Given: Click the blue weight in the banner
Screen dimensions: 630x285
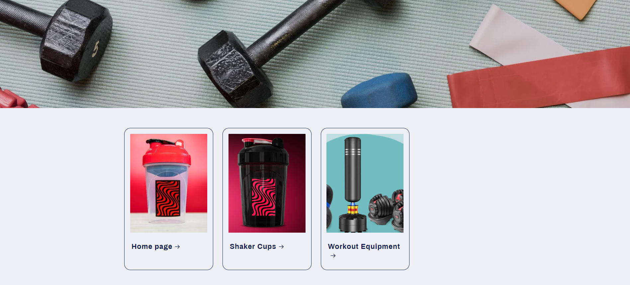Looking at the screenshot, I should click(379, 91).
